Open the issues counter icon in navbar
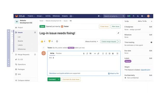 tap(129, 16)
